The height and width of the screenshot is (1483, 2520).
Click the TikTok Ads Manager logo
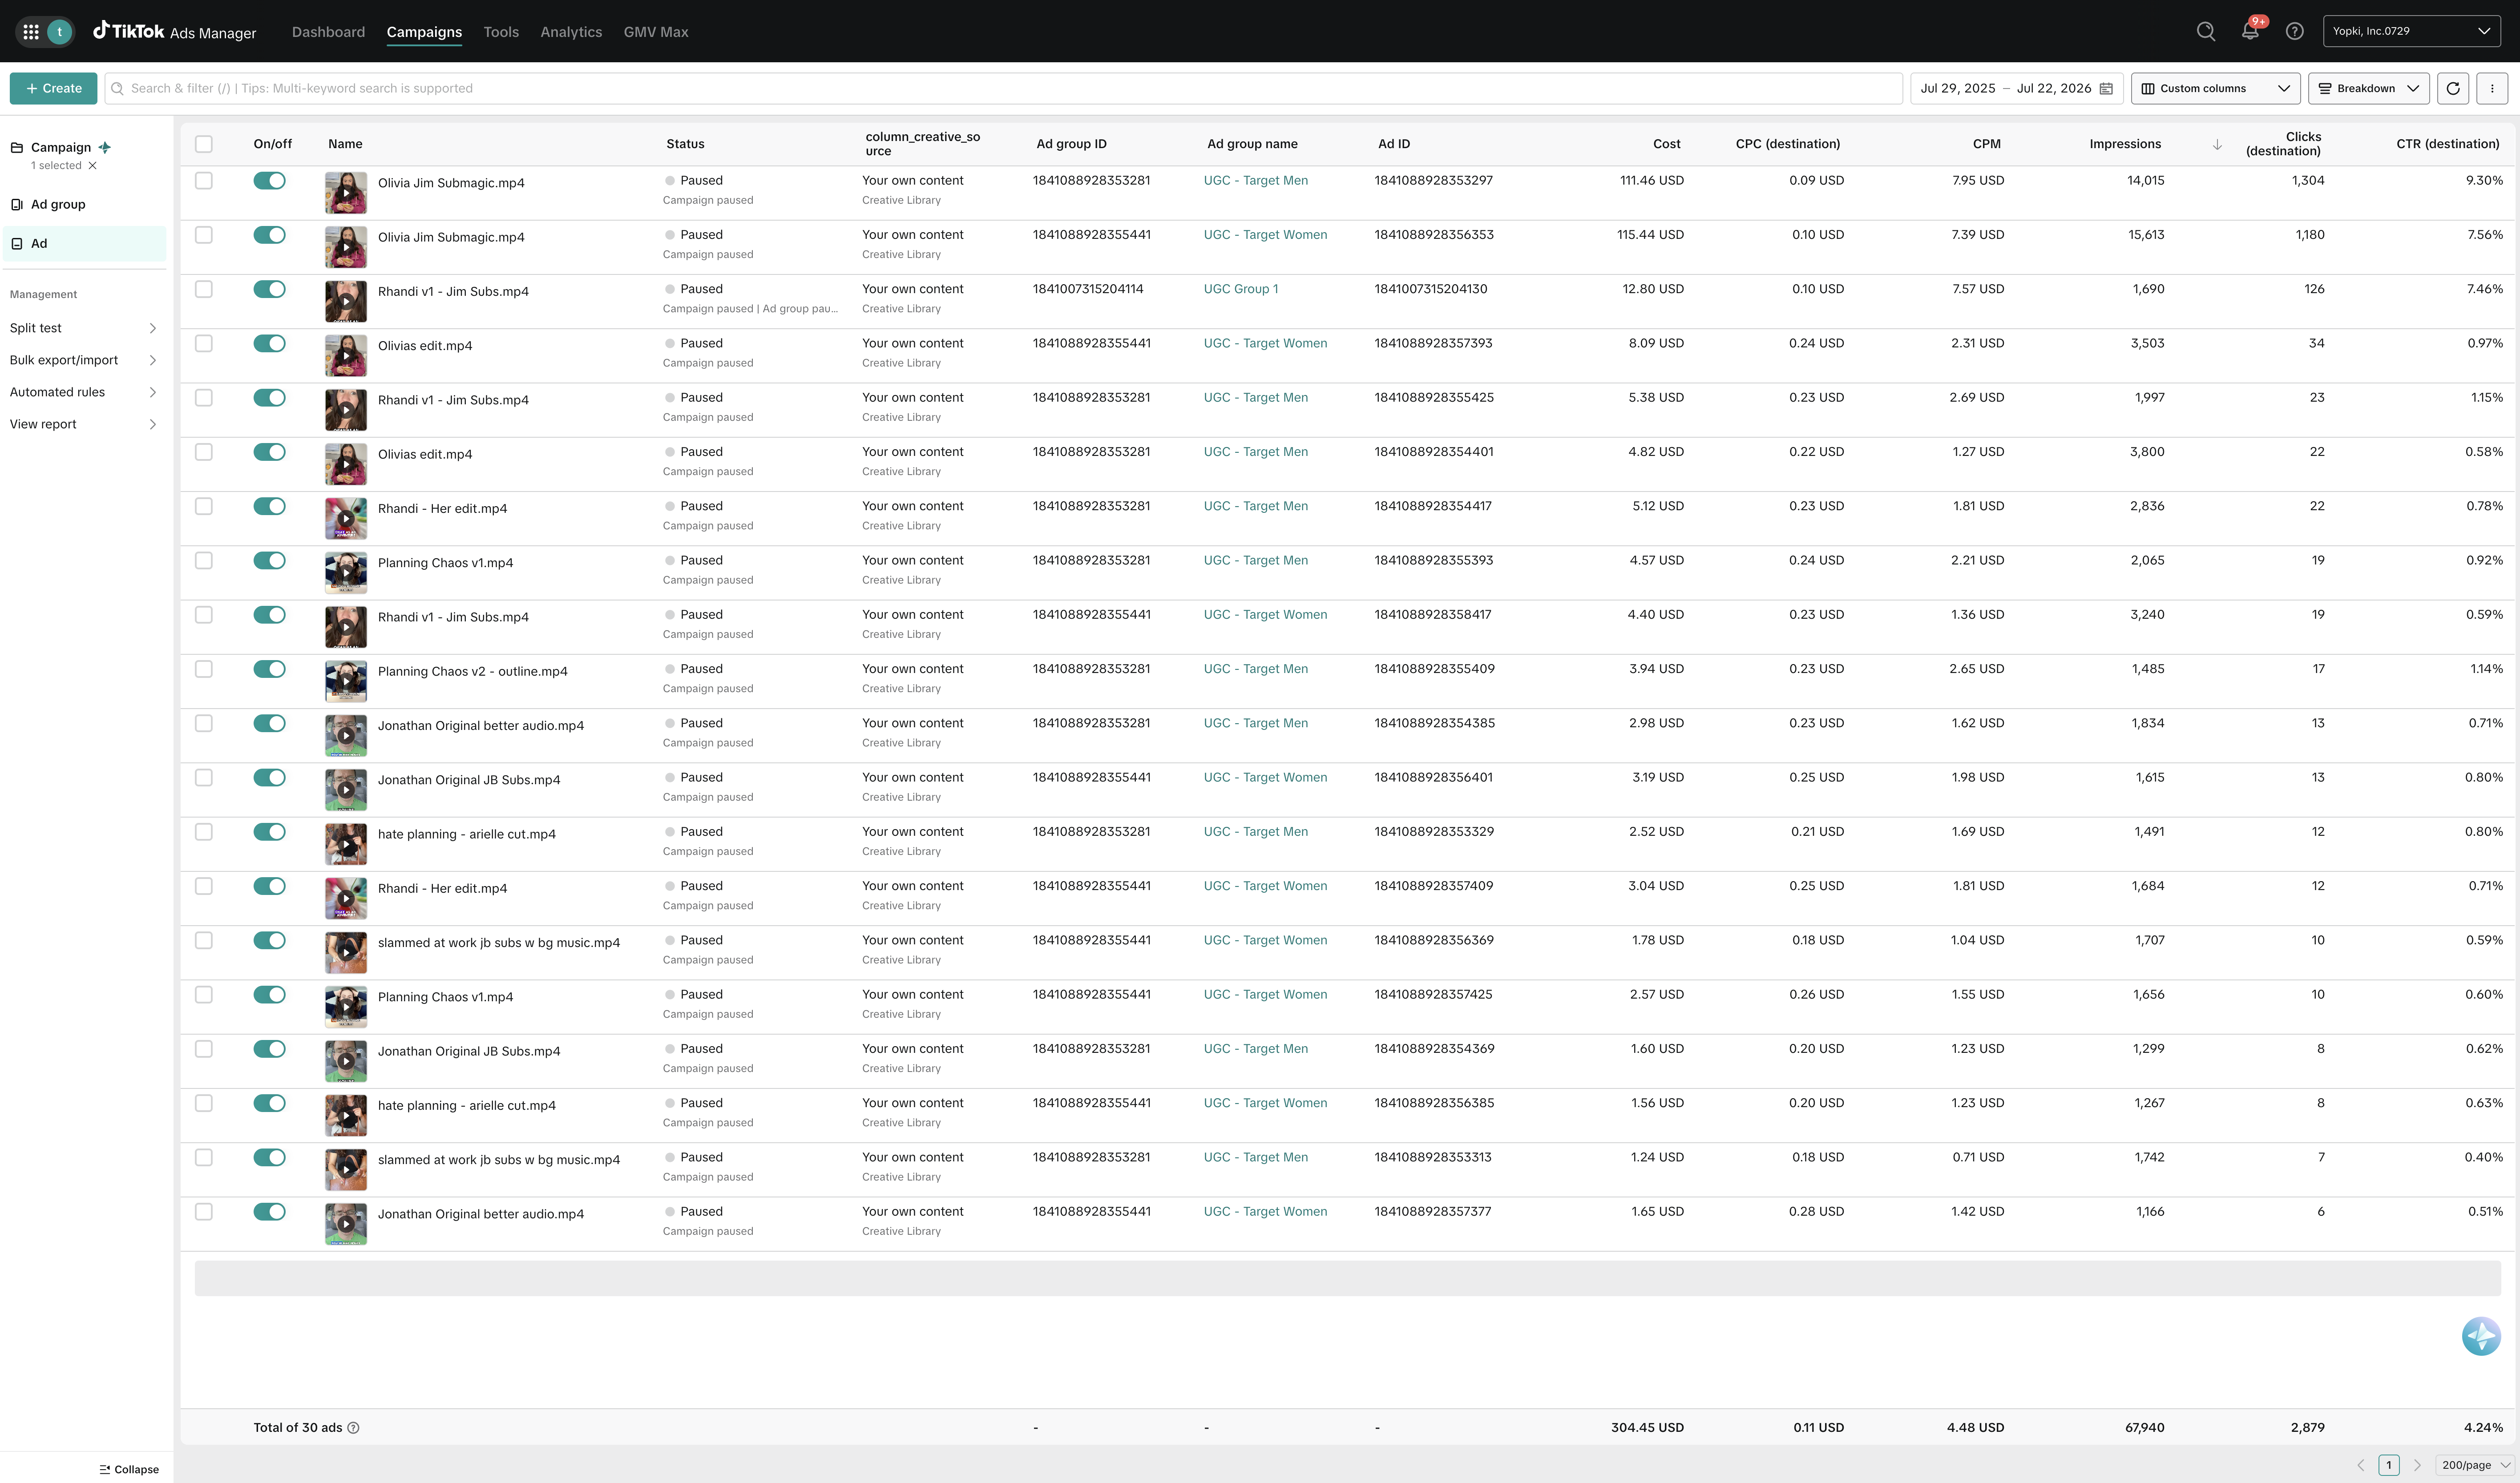tap(175, 32)
